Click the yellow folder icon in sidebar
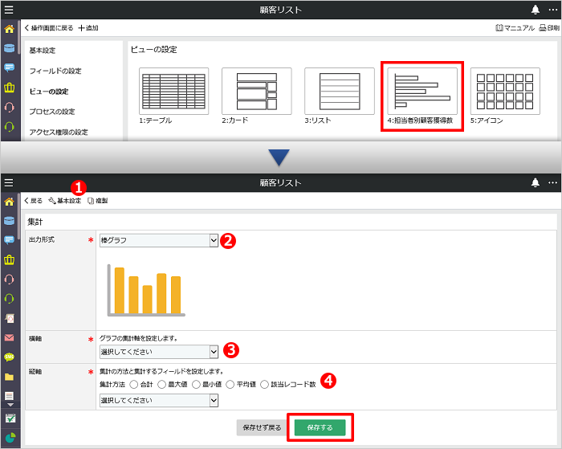562x449 pixels. pyautogui.click(x=10, y=377)
